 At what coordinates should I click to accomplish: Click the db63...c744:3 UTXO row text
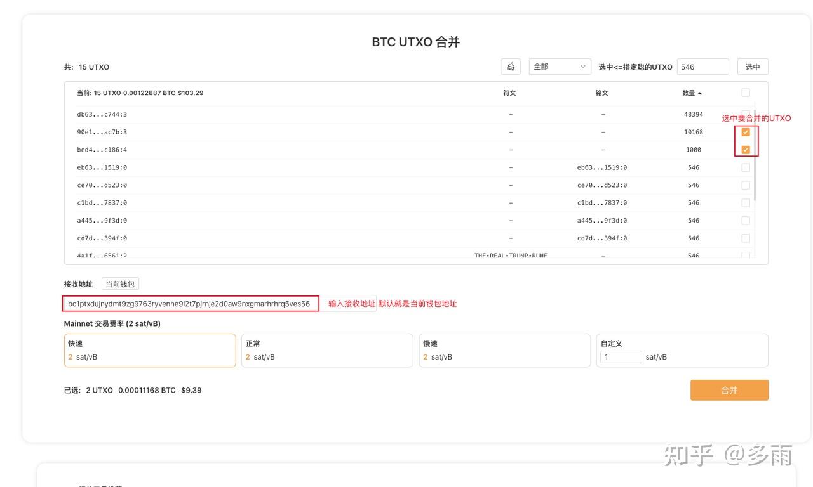102,114
